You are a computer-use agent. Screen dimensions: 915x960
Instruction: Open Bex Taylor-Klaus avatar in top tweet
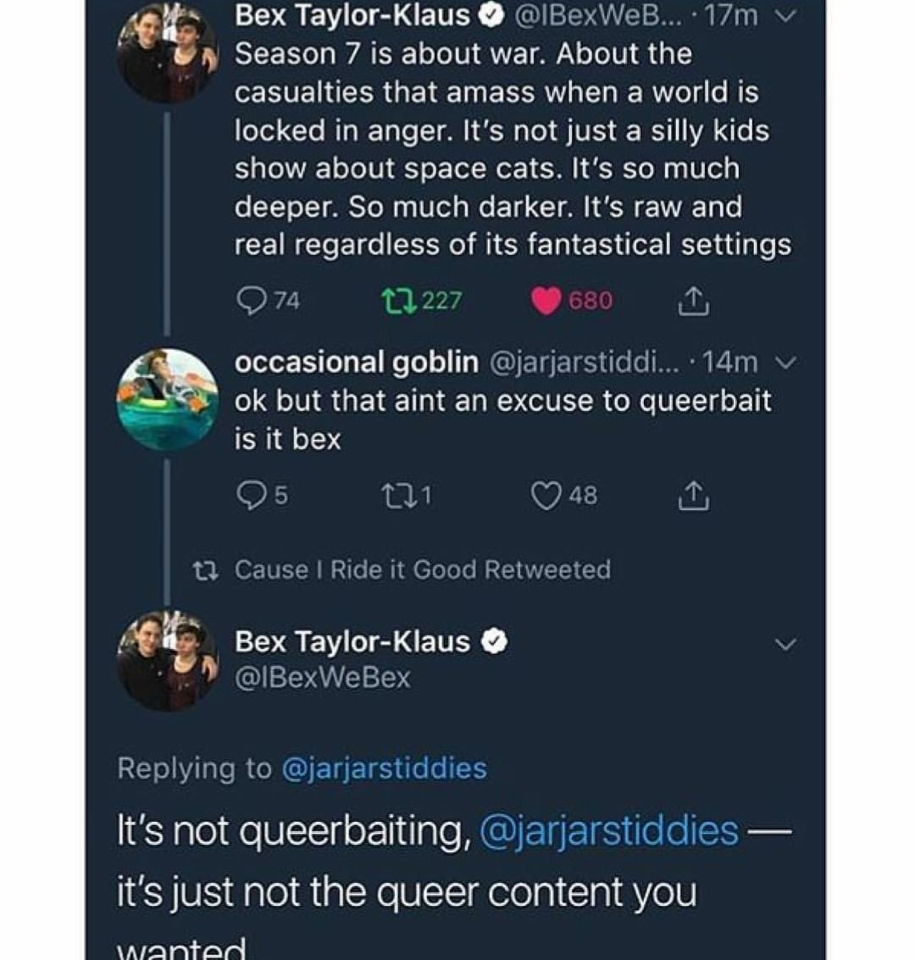[x=167, y=51]
